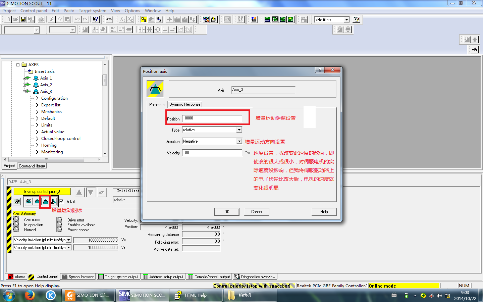The width and height of the screenshot is (483, 302).
Task: Click the Firefox icon in taskbar
Action: pos(30,295)
